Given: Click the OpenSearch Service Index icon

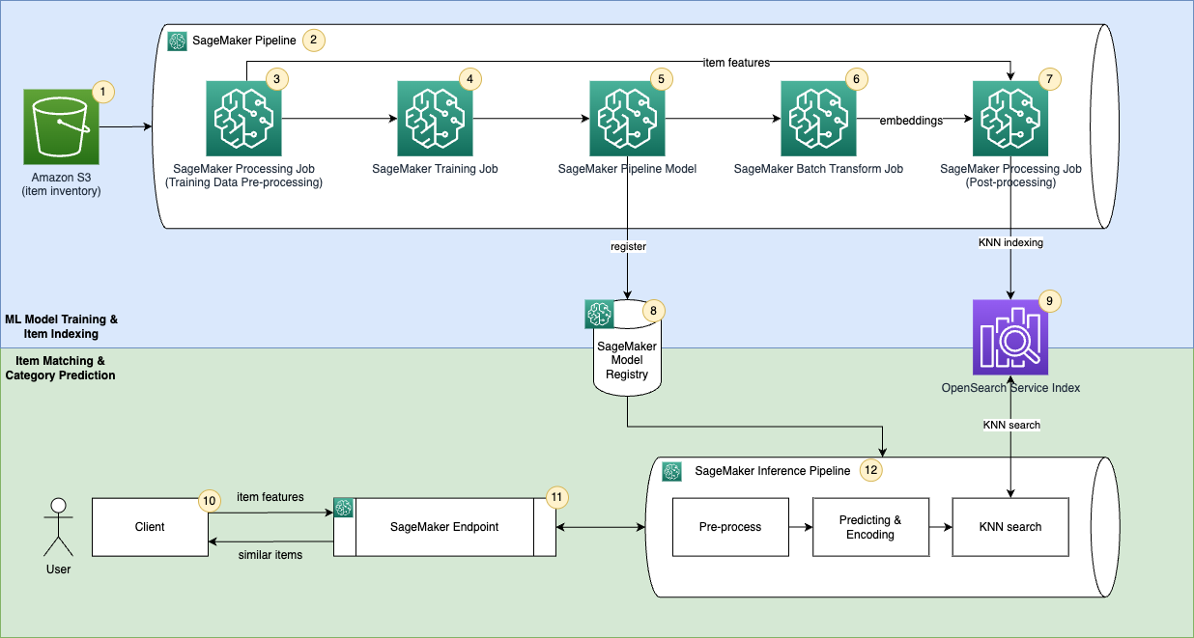Looking at the screenshot, I should 1010,337.
